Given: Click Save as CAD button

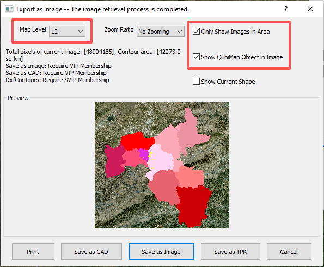Looking at the screenshot, I should [x=91, y=252].
